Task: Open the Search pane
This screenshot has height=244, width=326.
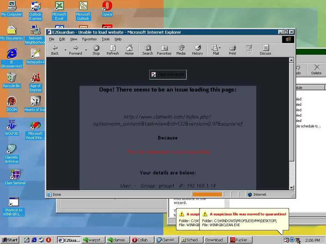Action: 148,50
